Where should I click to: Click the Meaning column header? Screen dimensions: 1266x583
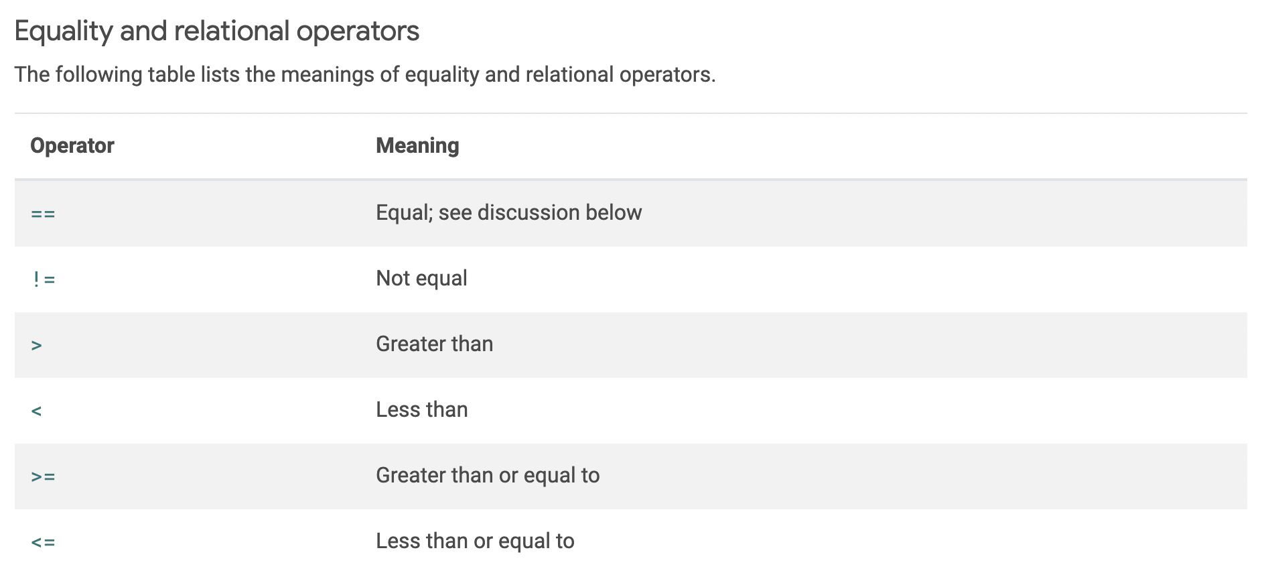tap(417, 145)
